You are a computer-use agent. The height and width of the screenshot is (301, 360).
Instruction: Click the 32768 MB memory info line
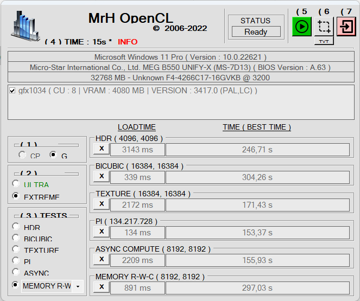(x=181, y=77)
